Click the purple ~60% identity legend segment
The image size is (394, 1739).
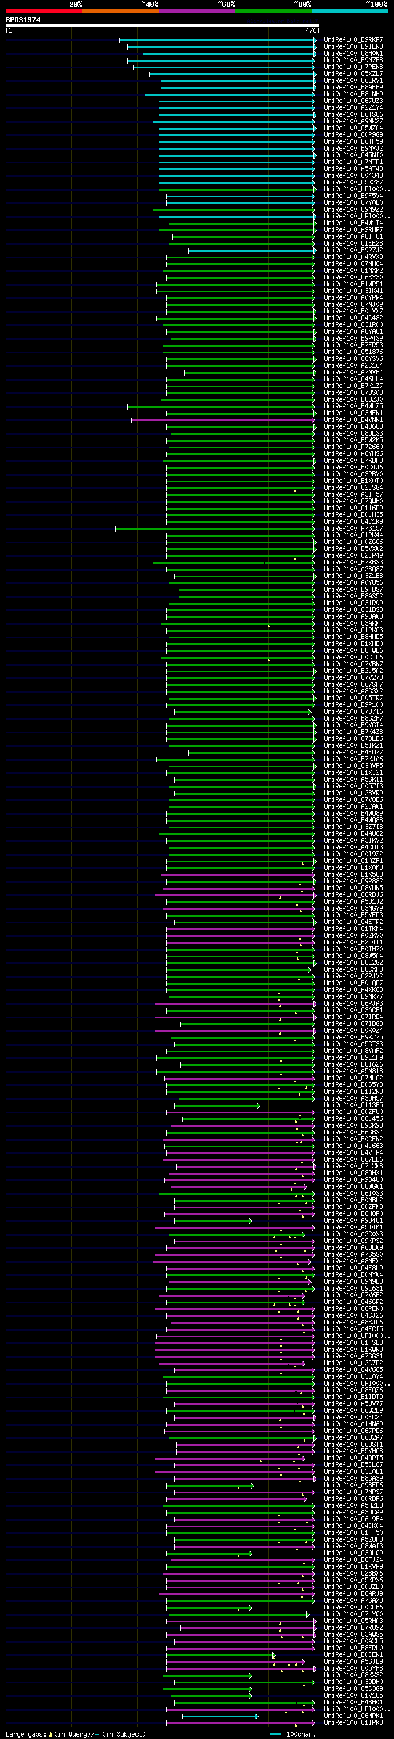point(196,11)
